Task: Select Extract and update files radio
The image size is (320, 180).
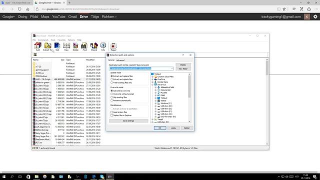Action: coord(111,79)
